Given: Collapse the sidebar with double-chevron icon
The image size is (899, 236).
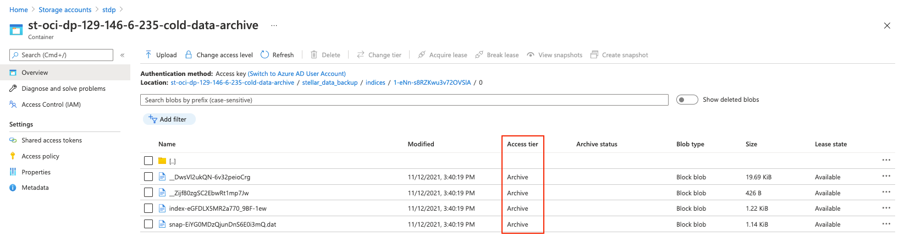Looking at the screenshot, I should 122,55.
